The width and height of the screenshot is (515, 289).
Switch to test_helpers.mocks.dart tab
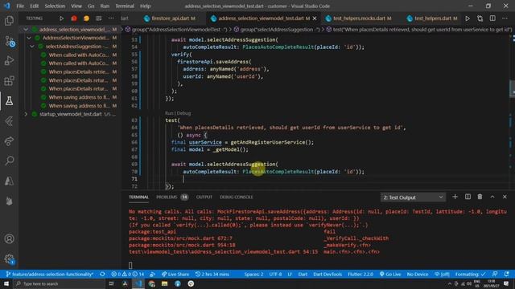tap(359, 18)
